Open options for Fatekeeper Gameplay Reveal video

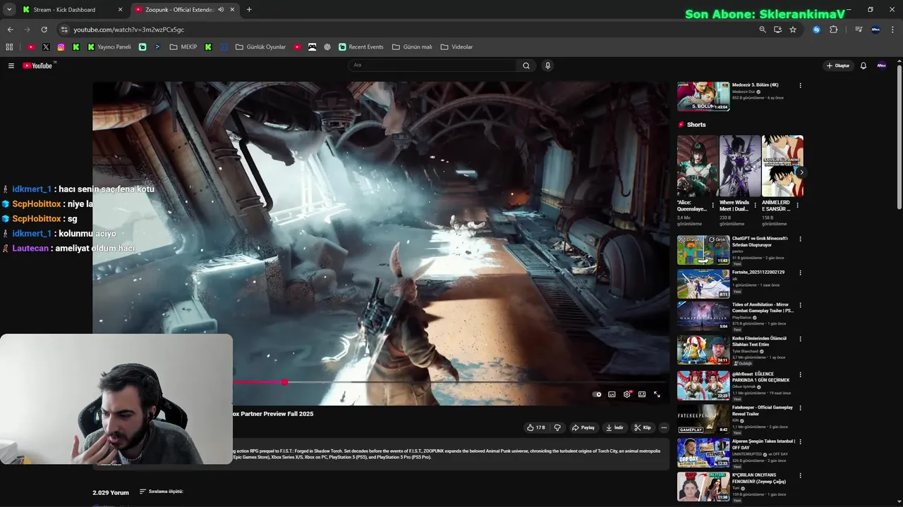tap(800, 408)
